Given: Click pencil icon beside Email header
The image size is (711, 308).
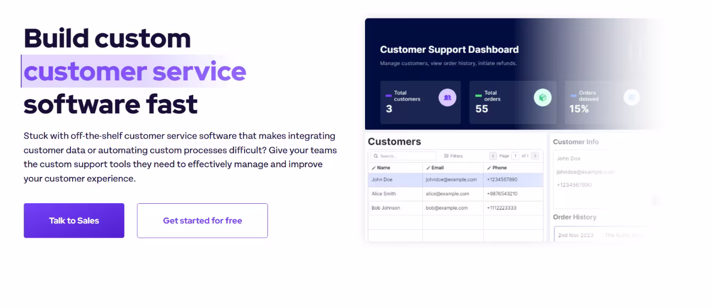Looking at the screenshot, I should pyautogui.click(x=428, y=168).
